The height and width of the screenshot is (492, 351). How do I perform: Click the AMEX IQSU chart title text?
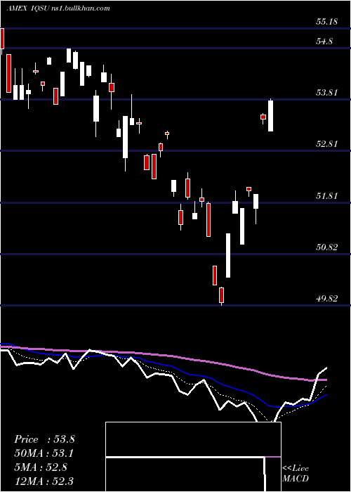(58, 8)
